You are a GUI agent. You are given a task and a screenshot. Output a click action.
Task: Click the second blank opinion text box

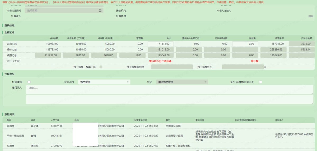pyautogui.click(x=169, y=99)
